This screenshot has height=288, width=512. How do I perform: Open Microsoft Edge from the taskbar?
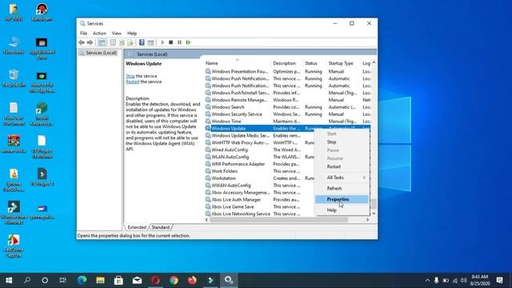point(82,280)
